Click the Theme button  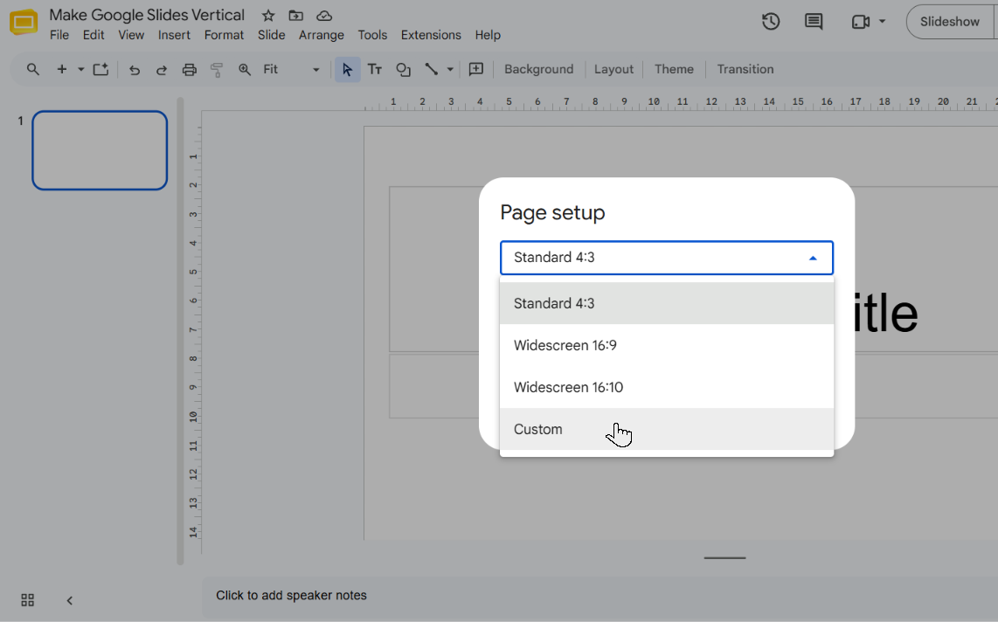(x=674, y=69)
